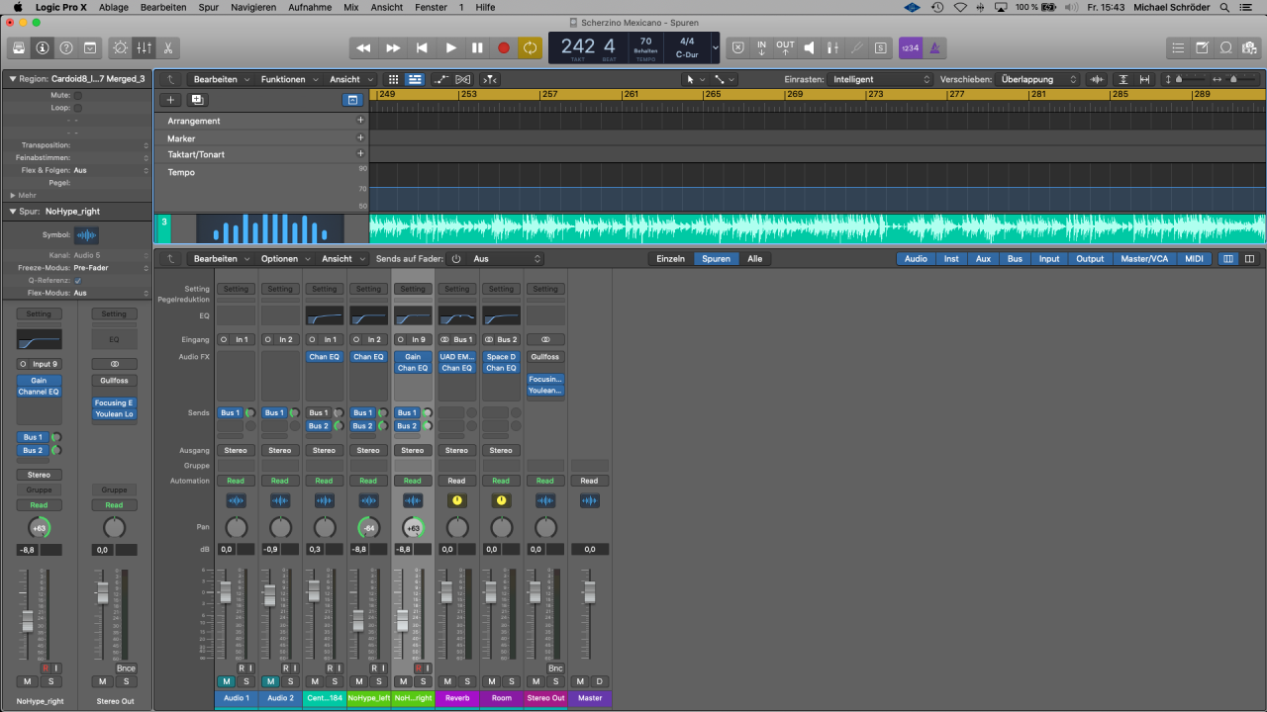Tick the Loop checkbox in Region inspector
Image resolution: width=1267 pixels, height=712 pixels.
click(x=78, y=108)
